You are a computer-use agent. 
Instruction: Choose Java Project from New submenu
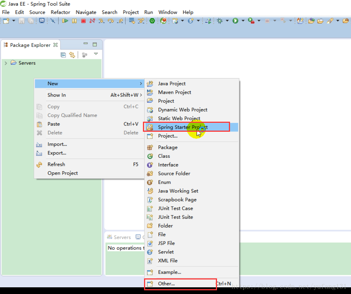click(192, 83)
